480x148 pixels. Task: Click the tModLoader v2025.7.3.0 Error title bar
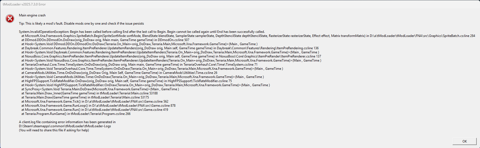point(240,4)
